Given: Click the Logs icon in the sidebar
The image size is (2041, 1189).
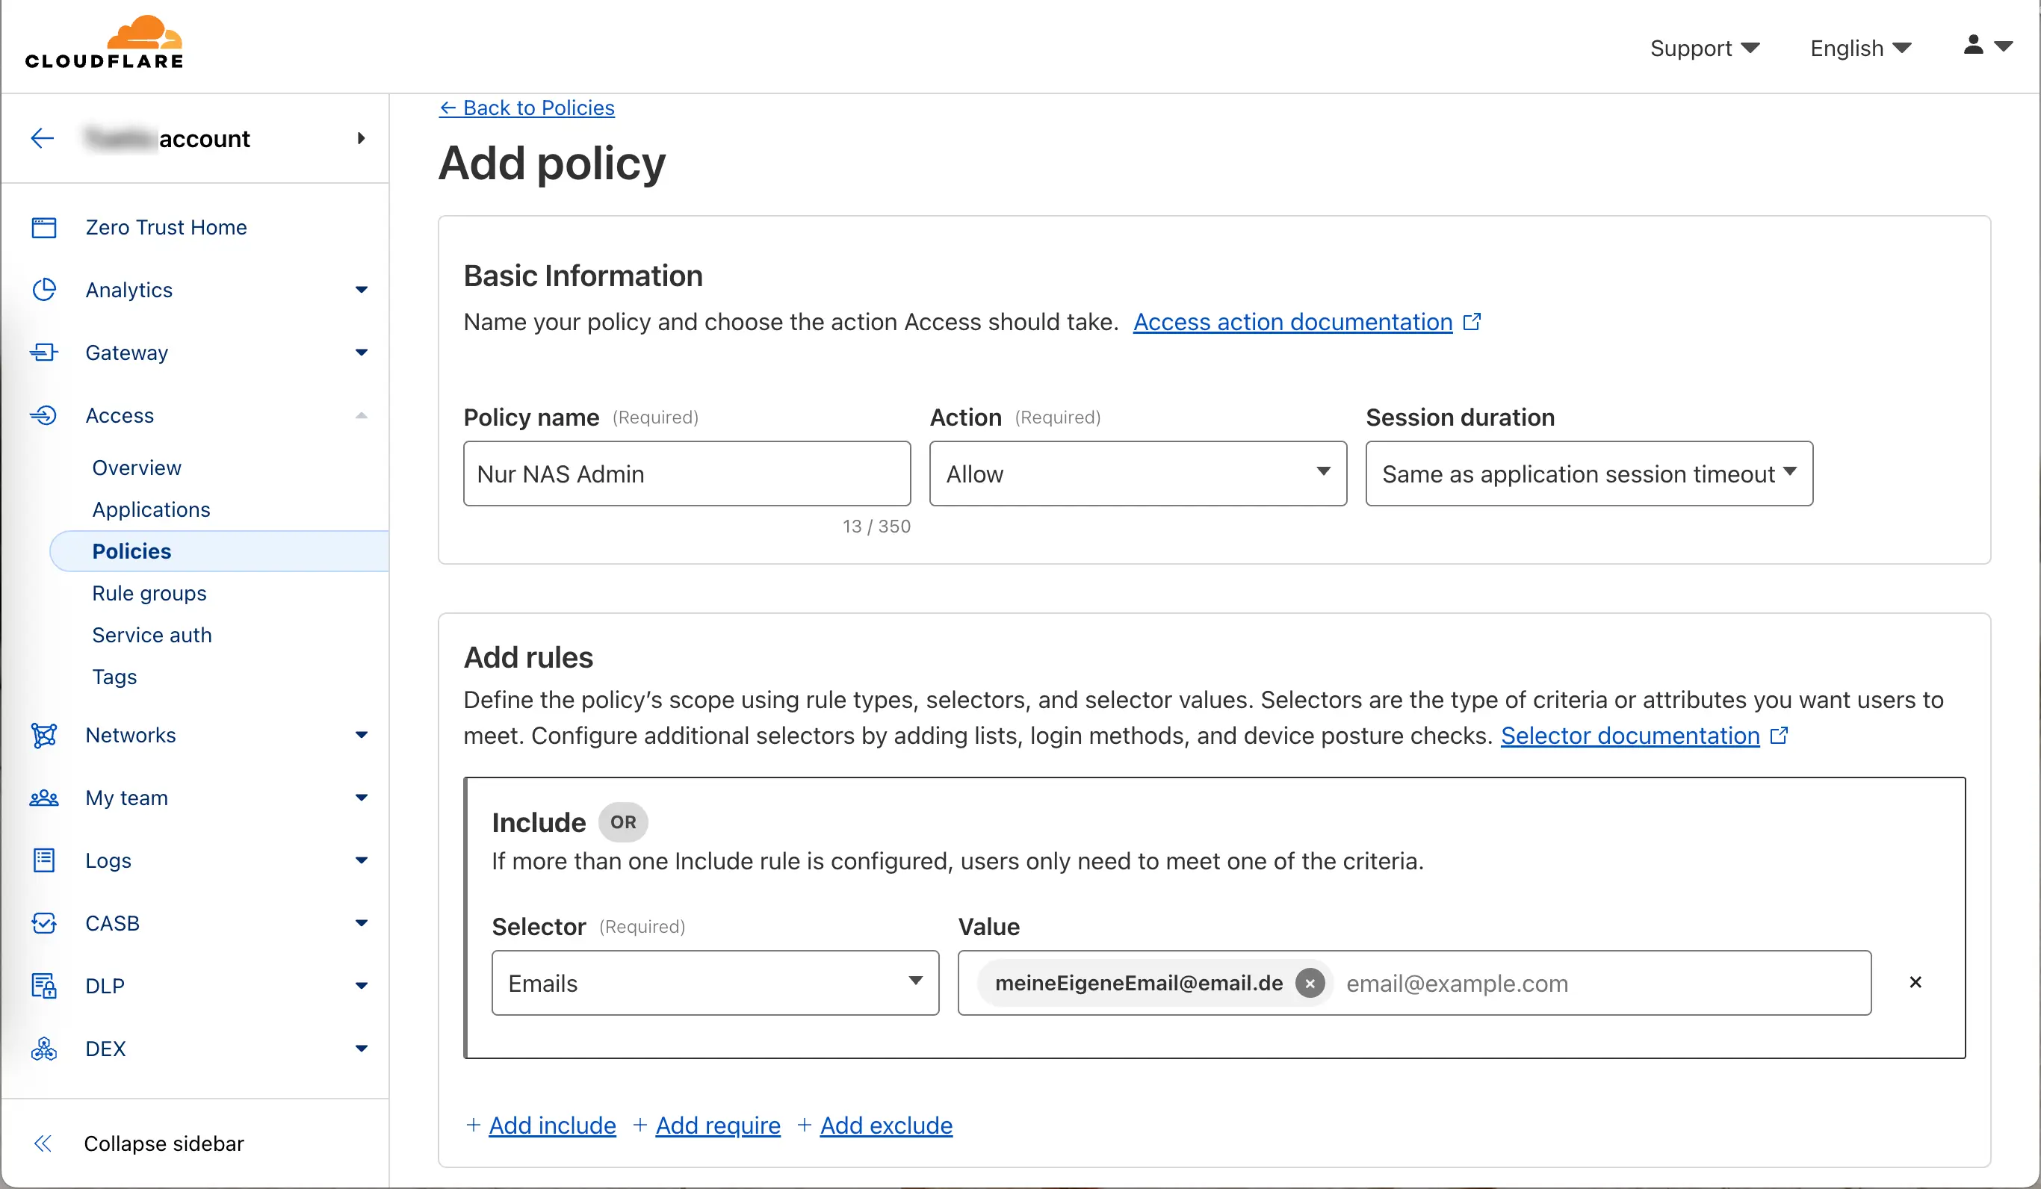Looking at the screenshot, I should tap(44, 860).
